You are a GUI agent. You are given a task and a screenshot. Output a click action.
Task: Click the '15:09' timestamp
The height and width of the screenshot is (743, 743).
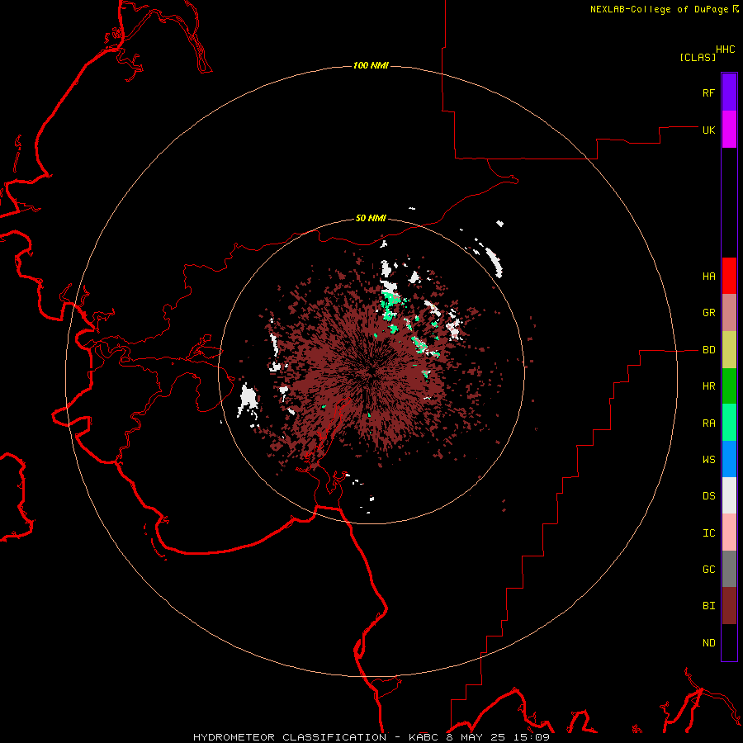tap(531, 737)
